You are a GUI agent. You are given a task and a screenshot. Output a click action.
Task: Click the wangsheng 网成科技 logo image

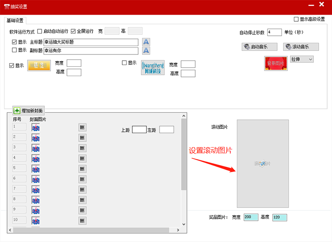(153, 68)
